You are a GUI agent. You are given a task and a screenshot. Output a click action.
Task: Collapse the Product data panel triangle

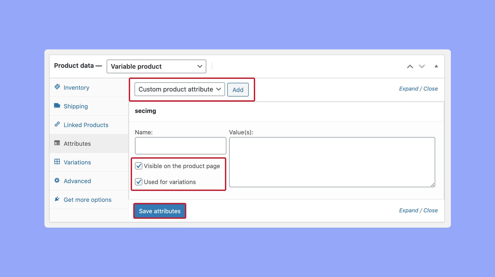(x=436, y=66)
